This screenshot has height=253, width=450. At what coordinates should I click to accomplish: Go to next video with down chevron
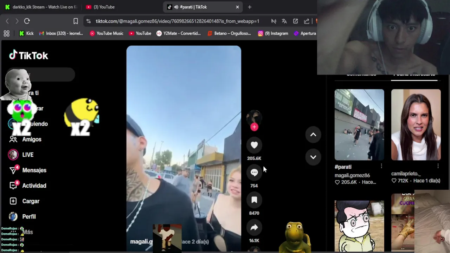(313, 157)
